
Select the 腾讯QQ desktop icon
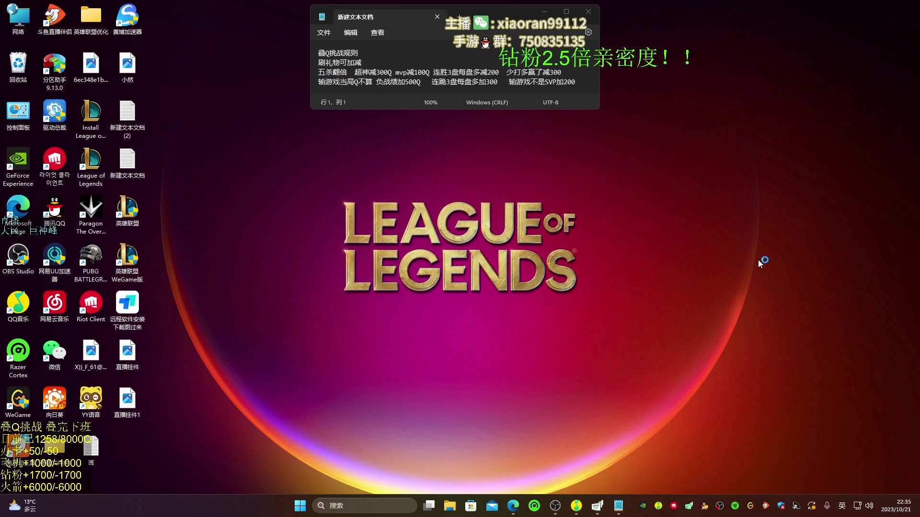pyautogui.click(x=55, y=211)
